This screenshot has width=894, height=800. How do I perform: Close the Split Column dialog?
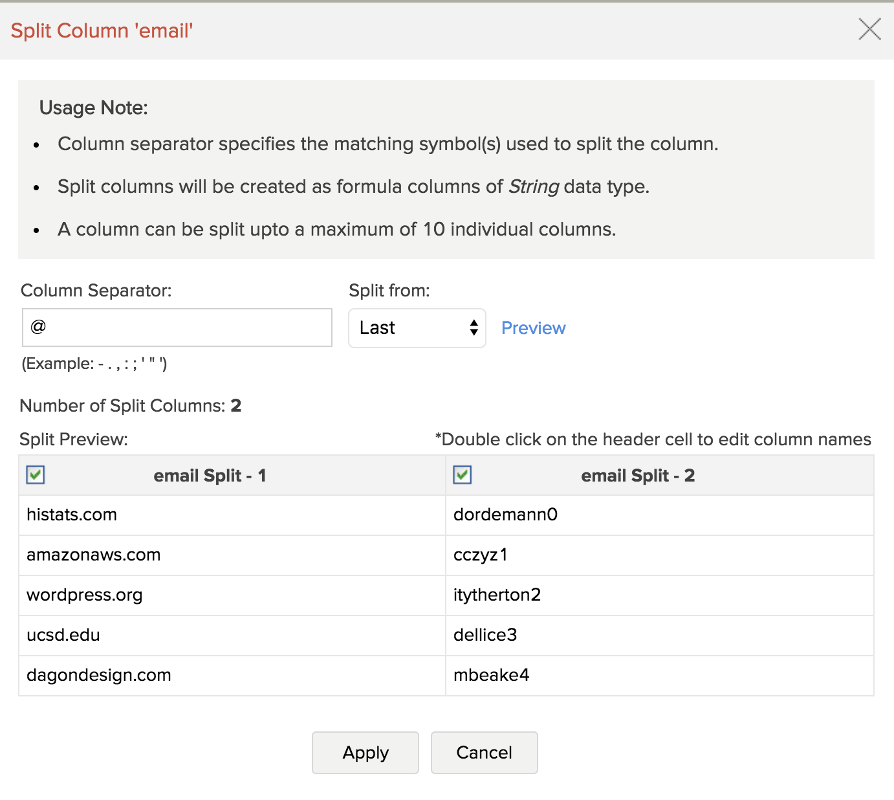pos(869,29)
